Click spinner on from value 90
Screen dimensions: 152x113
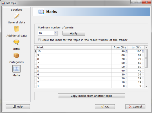(x=126, y=51)
